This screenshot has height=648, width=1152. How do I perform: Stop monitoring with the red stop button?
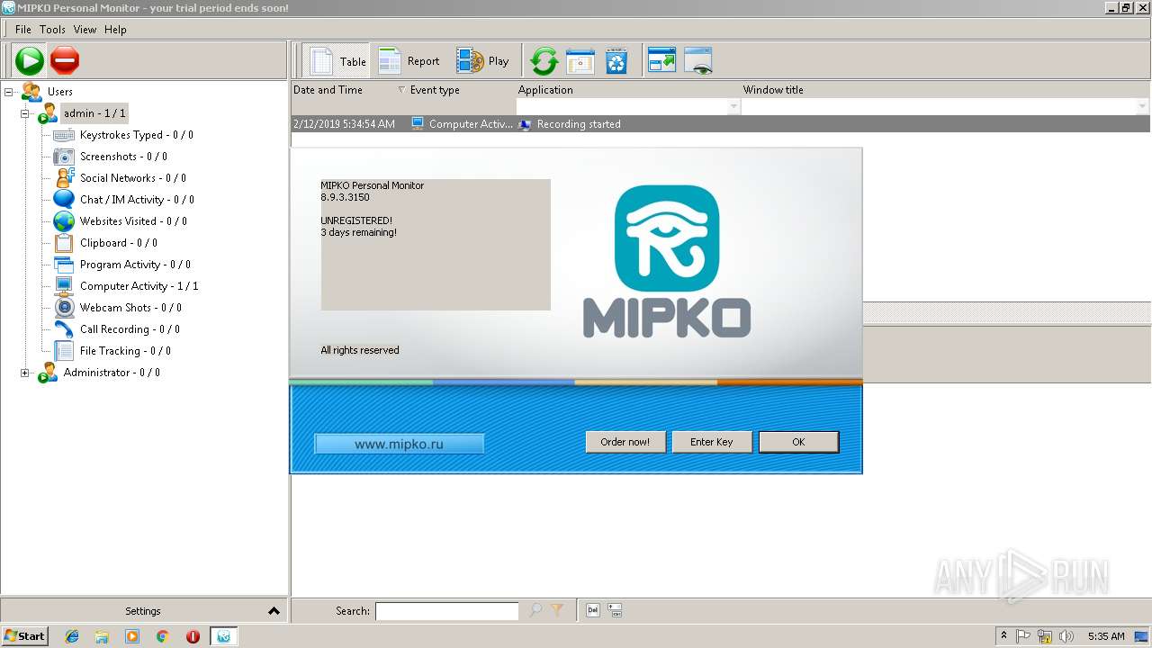pos(65,61)
